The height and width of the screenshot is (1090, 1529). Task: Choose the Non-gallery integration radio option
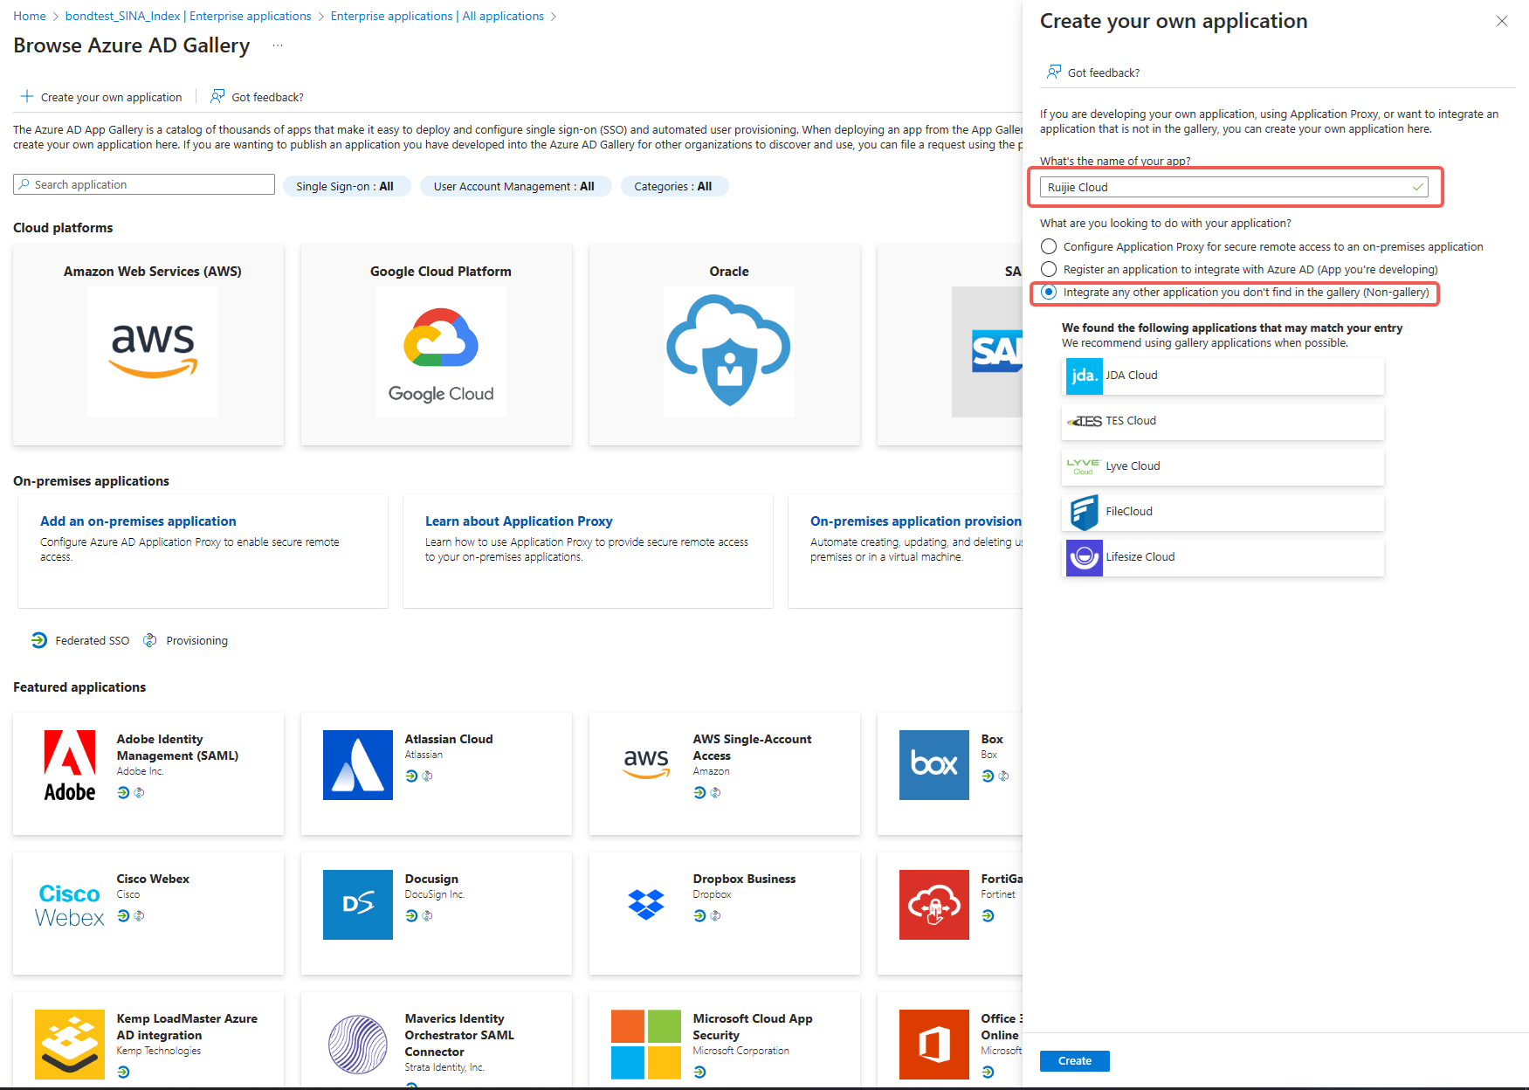point(1049,293)
